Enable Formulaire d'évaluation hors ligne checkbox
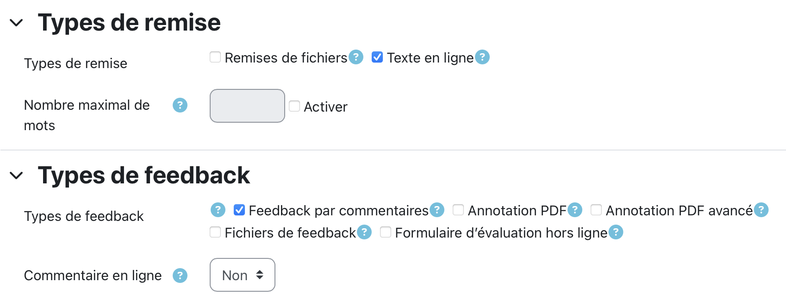The height and width of the screenshot is (301, 786). 386,232
